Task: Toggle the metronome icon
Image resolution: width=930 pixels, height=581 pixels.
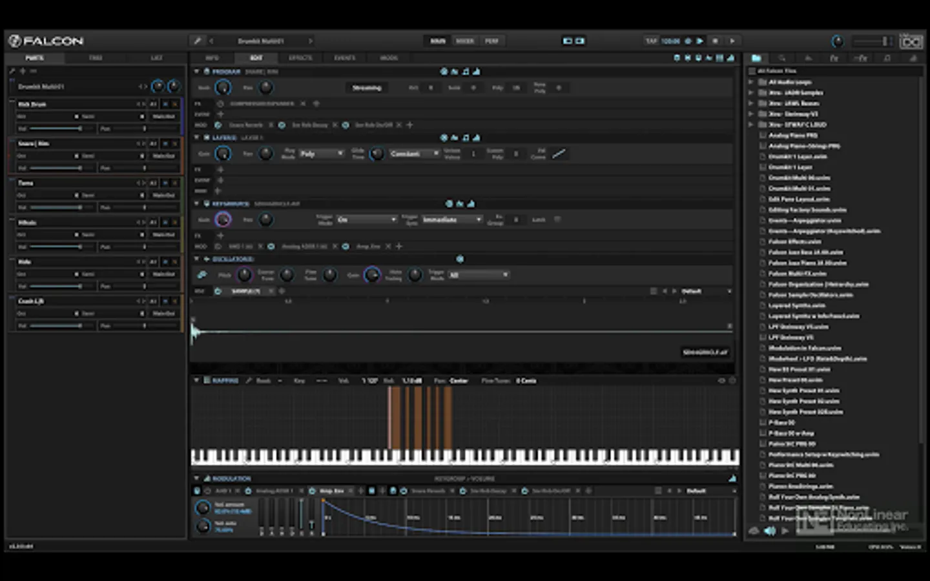Action: click(688, 41)
